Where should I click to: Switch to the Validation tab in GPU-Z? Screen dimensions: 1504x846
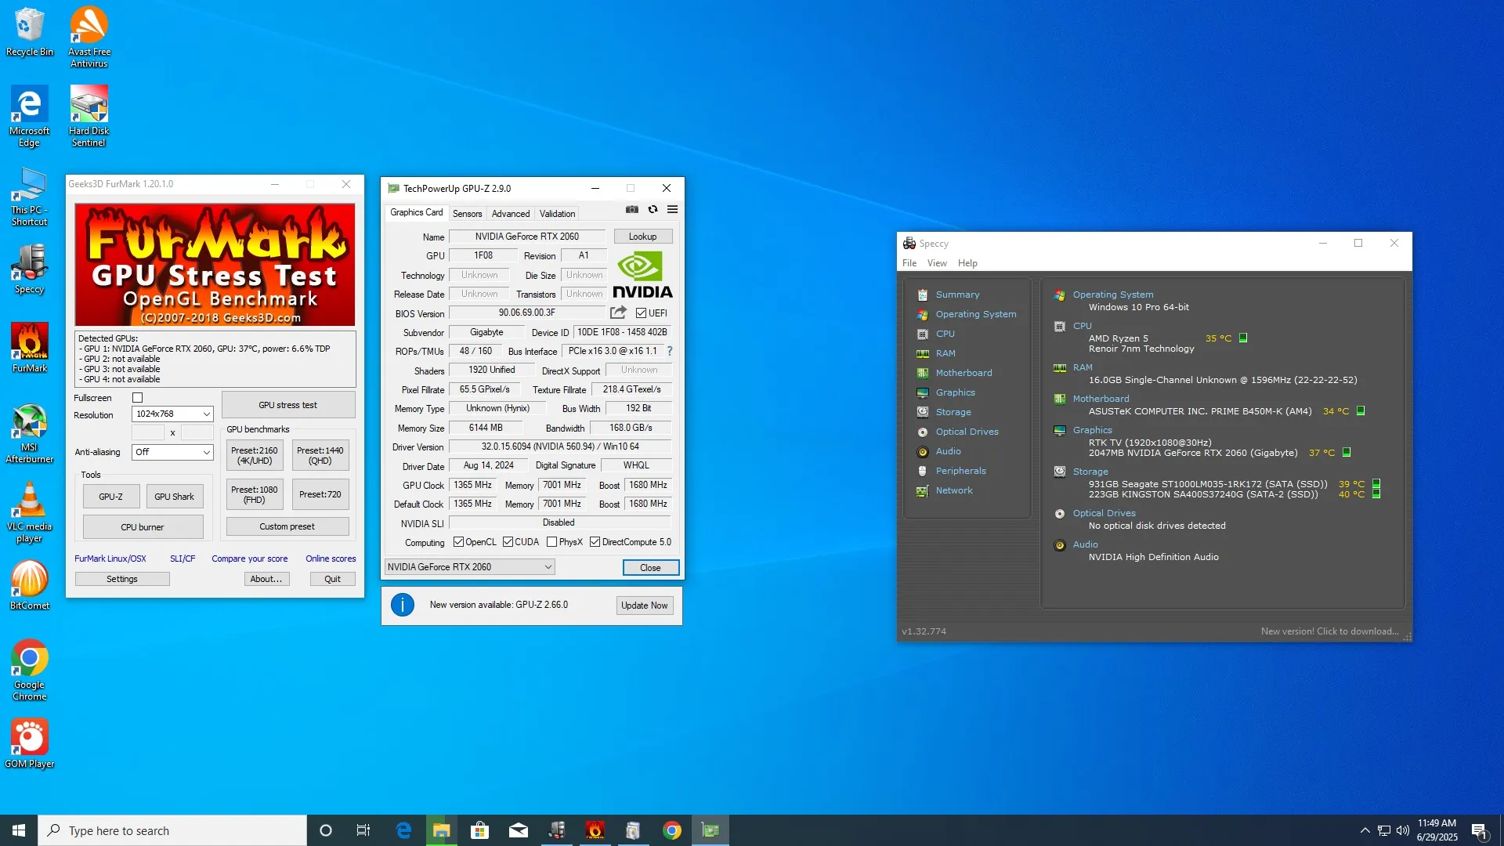tap(557, 213)
